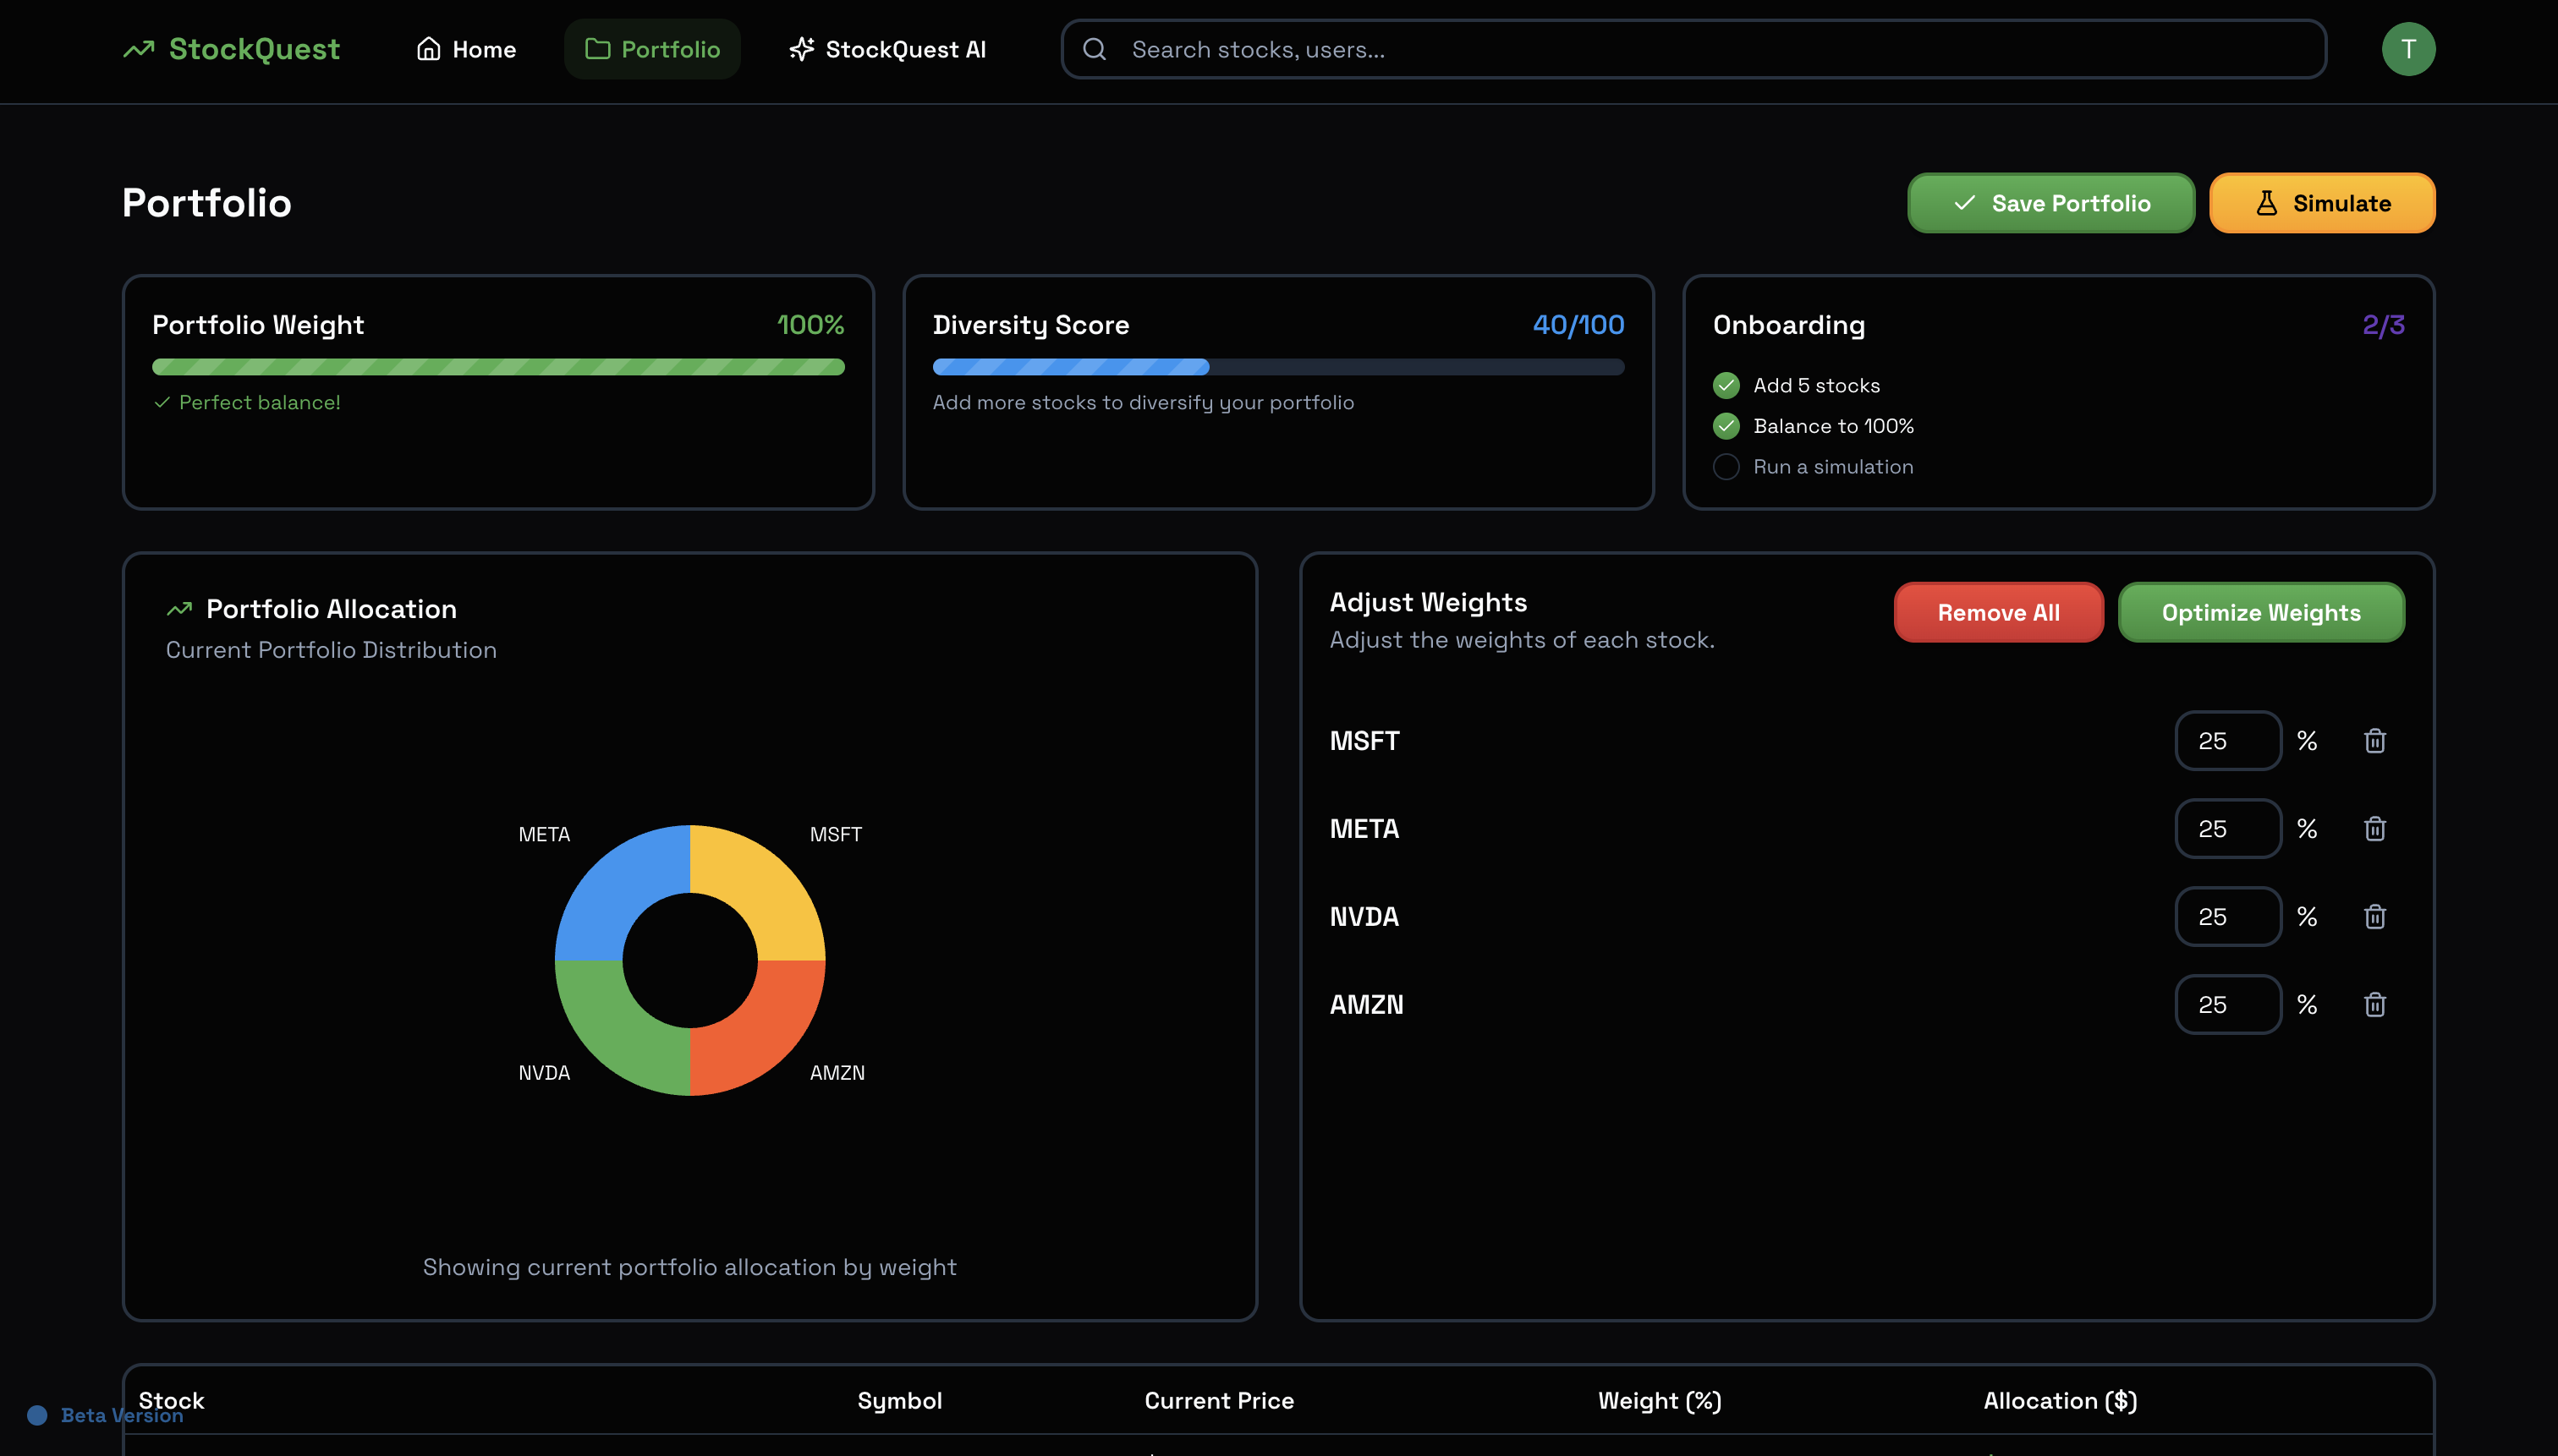Save Portfolio with the green button
2558x1456 pixels.
[2050, 203]
